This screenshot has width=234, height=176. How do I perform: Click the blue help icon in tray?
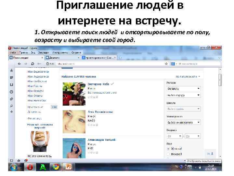(181, 167)
